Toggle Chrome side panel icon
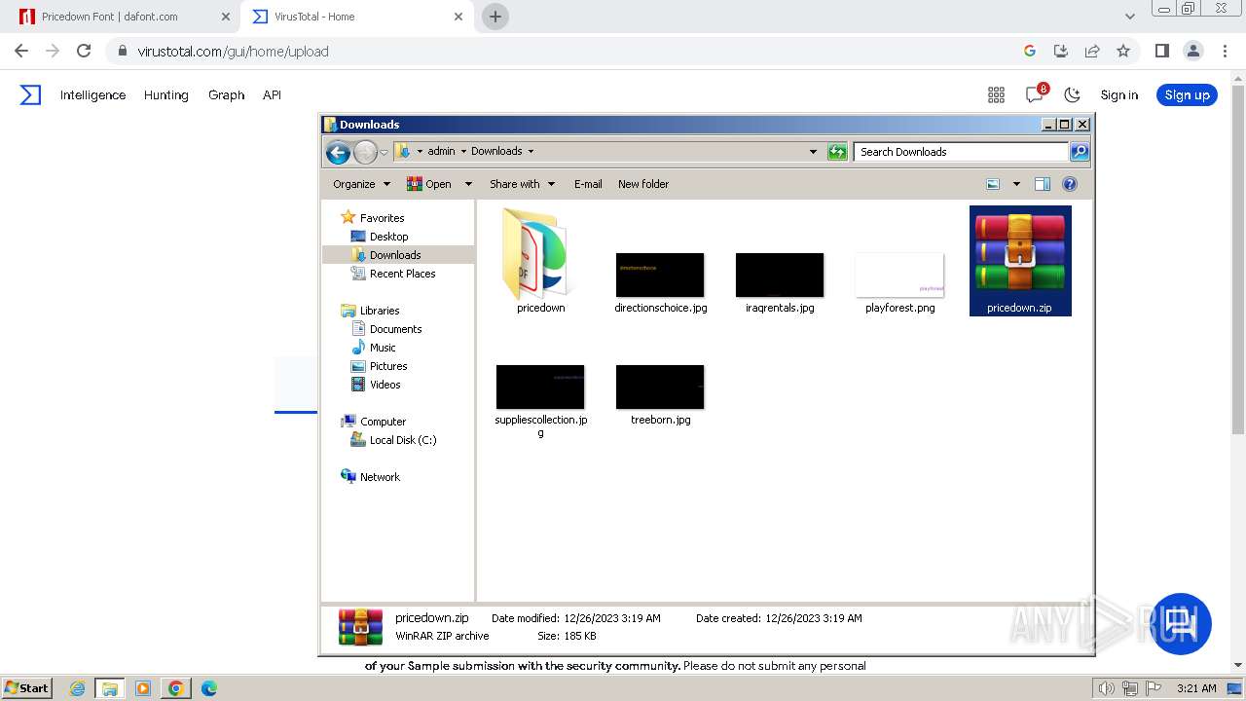Viewport: 1246px width, 701px height. click(x=1161, y=51)
